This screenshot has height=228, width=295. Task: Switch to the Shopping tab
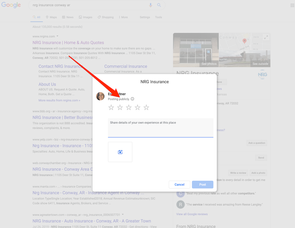tap(106, 17)
